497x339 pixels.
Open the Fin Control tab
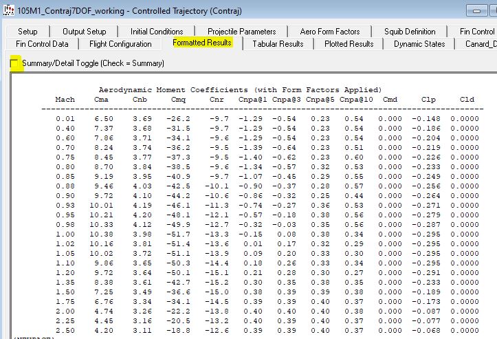[x=476, y=32]
